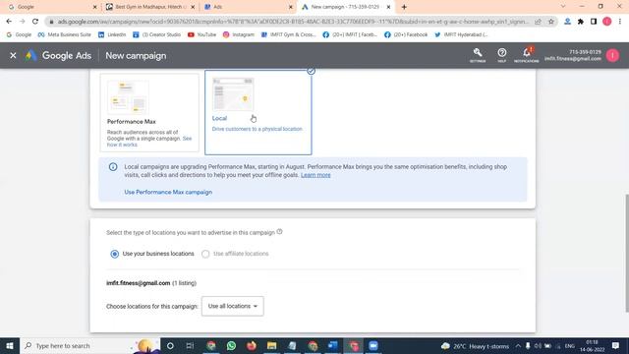
Task: Open the Creator Studio bookmark
Action: (x=157, y=34)
